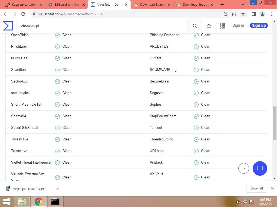This screenshot has height=207, width=277.
Task: Click the Chrome taskbar icon
Action: click(x=38, y=202)
